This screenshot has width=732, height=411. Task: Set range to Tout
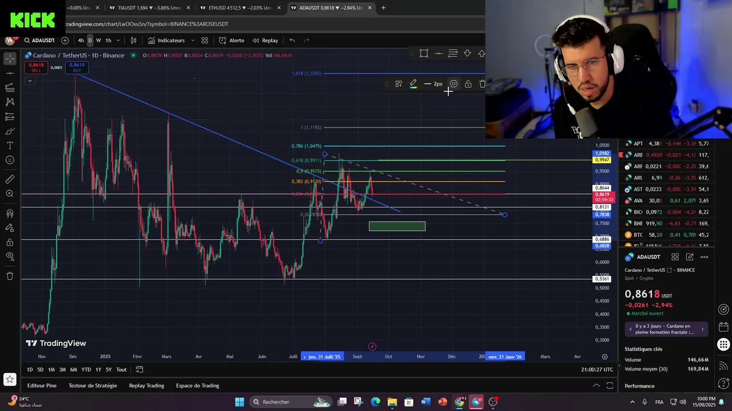click(x=121, y=370)
